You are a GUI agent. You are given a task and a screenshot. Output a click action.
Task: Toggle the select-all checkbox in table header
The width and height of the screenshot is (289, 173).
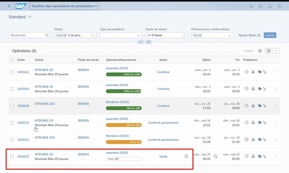pos(12,60)
